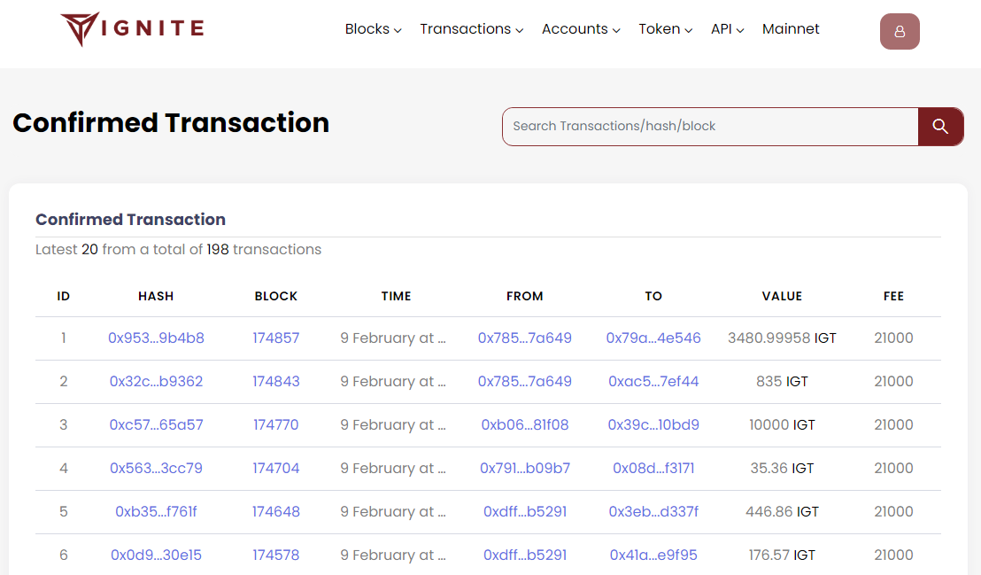Click the Ignite logo
The height and width of the screenshot is (575, 981).
[x=132, y=29]
